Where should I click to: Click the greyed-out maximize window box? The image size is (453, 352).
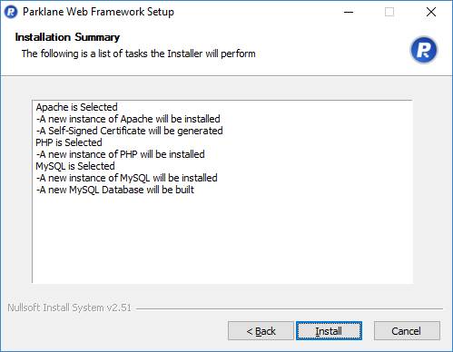389,12
